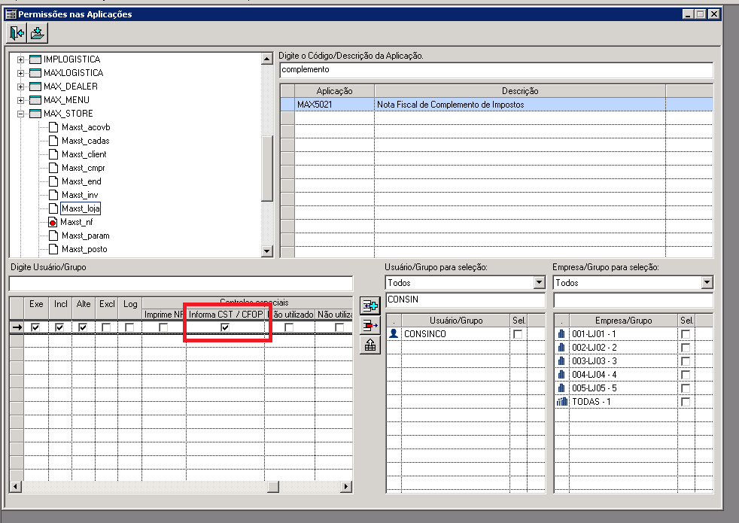Check the Imprime NF checkbox

163,327
